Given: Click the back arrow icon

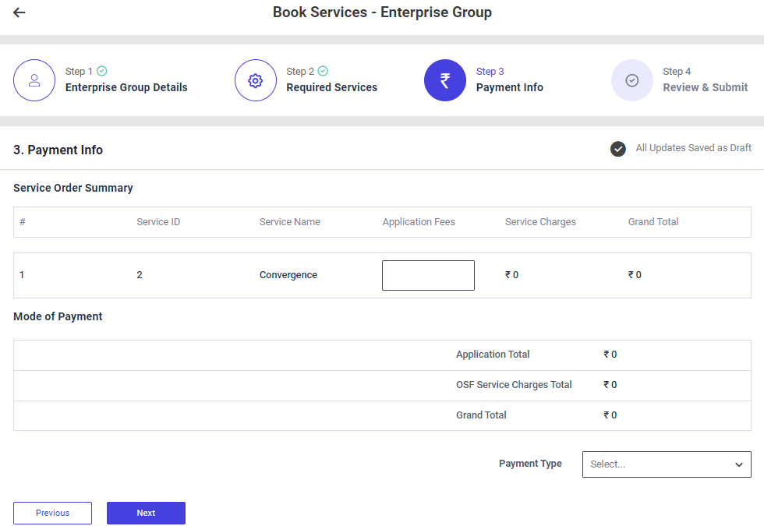Looking at the screenshot, I should [19, 12].
